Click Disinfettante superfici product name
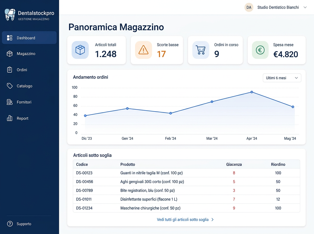Viewport: 314px width, 234px height. [x=149, y=199]
